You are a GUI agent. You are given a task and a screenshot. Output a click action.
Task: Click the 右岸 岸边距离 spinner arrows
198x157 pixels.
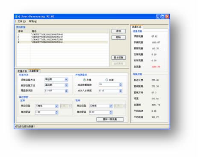click(111, 112)
